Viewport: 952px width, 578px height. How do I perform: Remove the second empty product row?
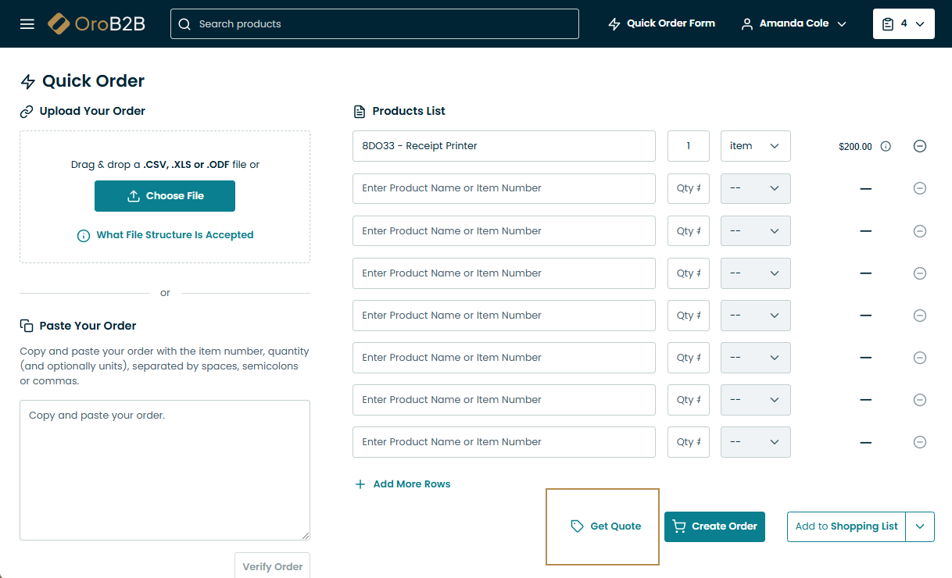coord(920,230)
